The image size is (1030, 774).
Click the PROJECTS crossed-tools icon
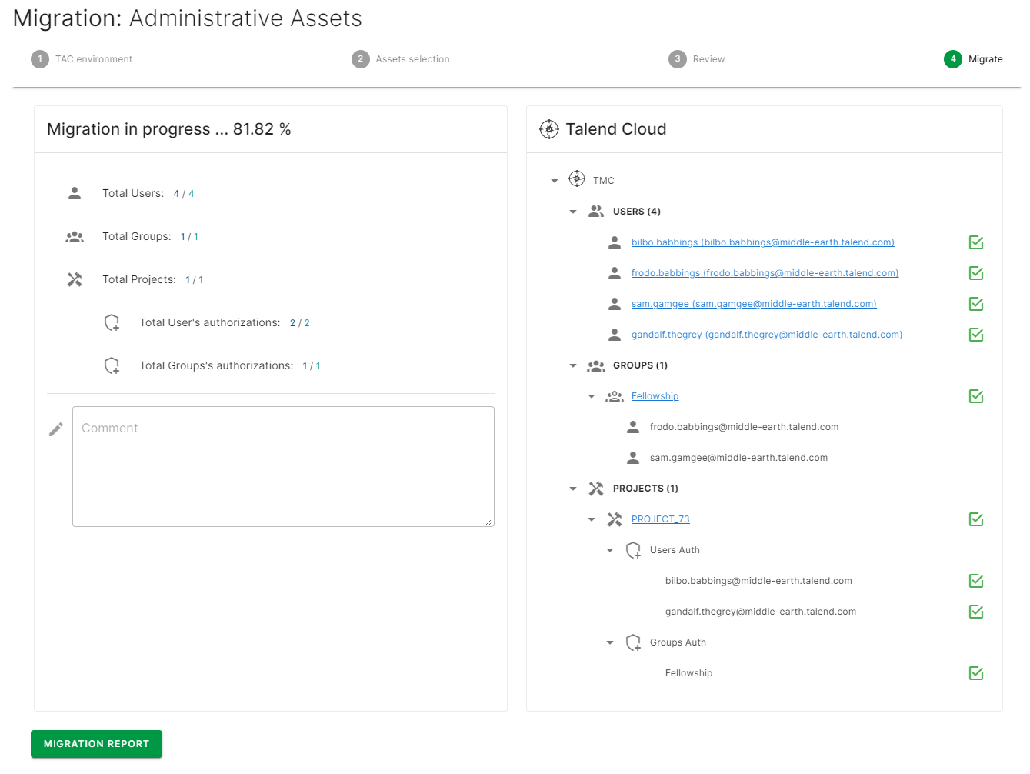pyautogui.click(x=596, y=488)
